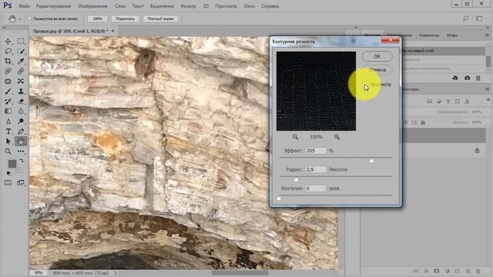This screenshot has width=493, height=277.
Task: Open the layer fill (Заливка) dropdown arrow
Action: click(488, 122)
